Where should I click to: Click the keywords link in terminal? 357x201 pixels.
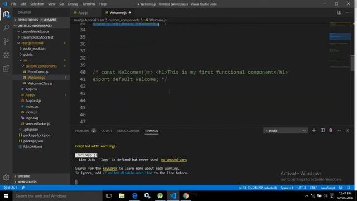click(110, 169)
